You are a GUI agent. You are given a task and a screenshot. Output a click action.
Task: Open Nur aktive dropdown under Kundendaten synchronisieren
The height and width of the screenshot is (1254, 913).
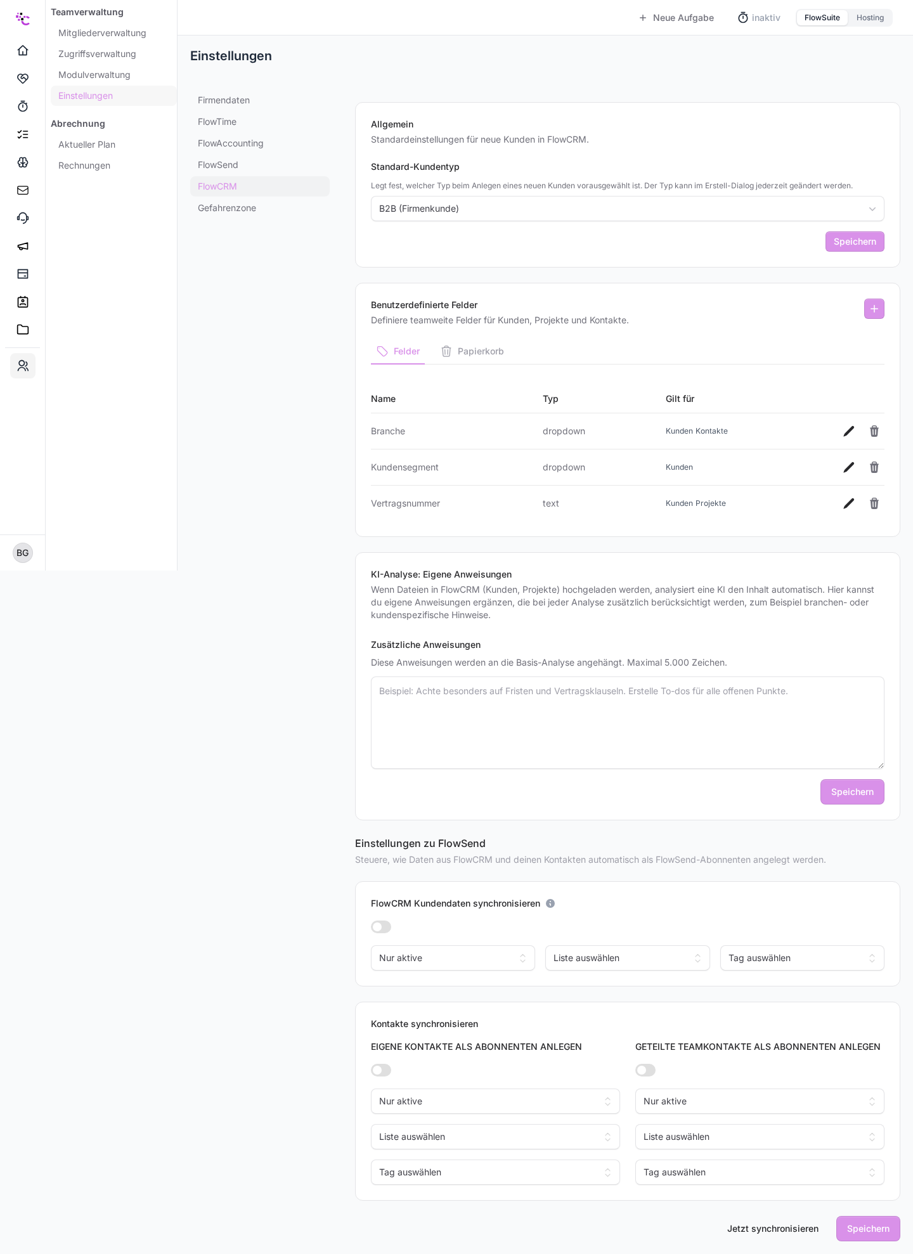pyautogui.click(x=453, y=958)
